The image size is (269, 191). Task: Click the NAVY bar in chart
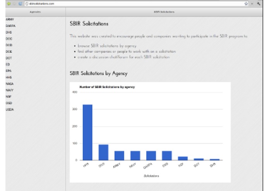pos(135,155)
